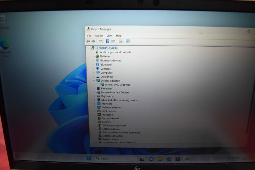Expand Mice and other pointing devices
The height and width of the screenshot is (170, 255).
click(x=95, y=100)
